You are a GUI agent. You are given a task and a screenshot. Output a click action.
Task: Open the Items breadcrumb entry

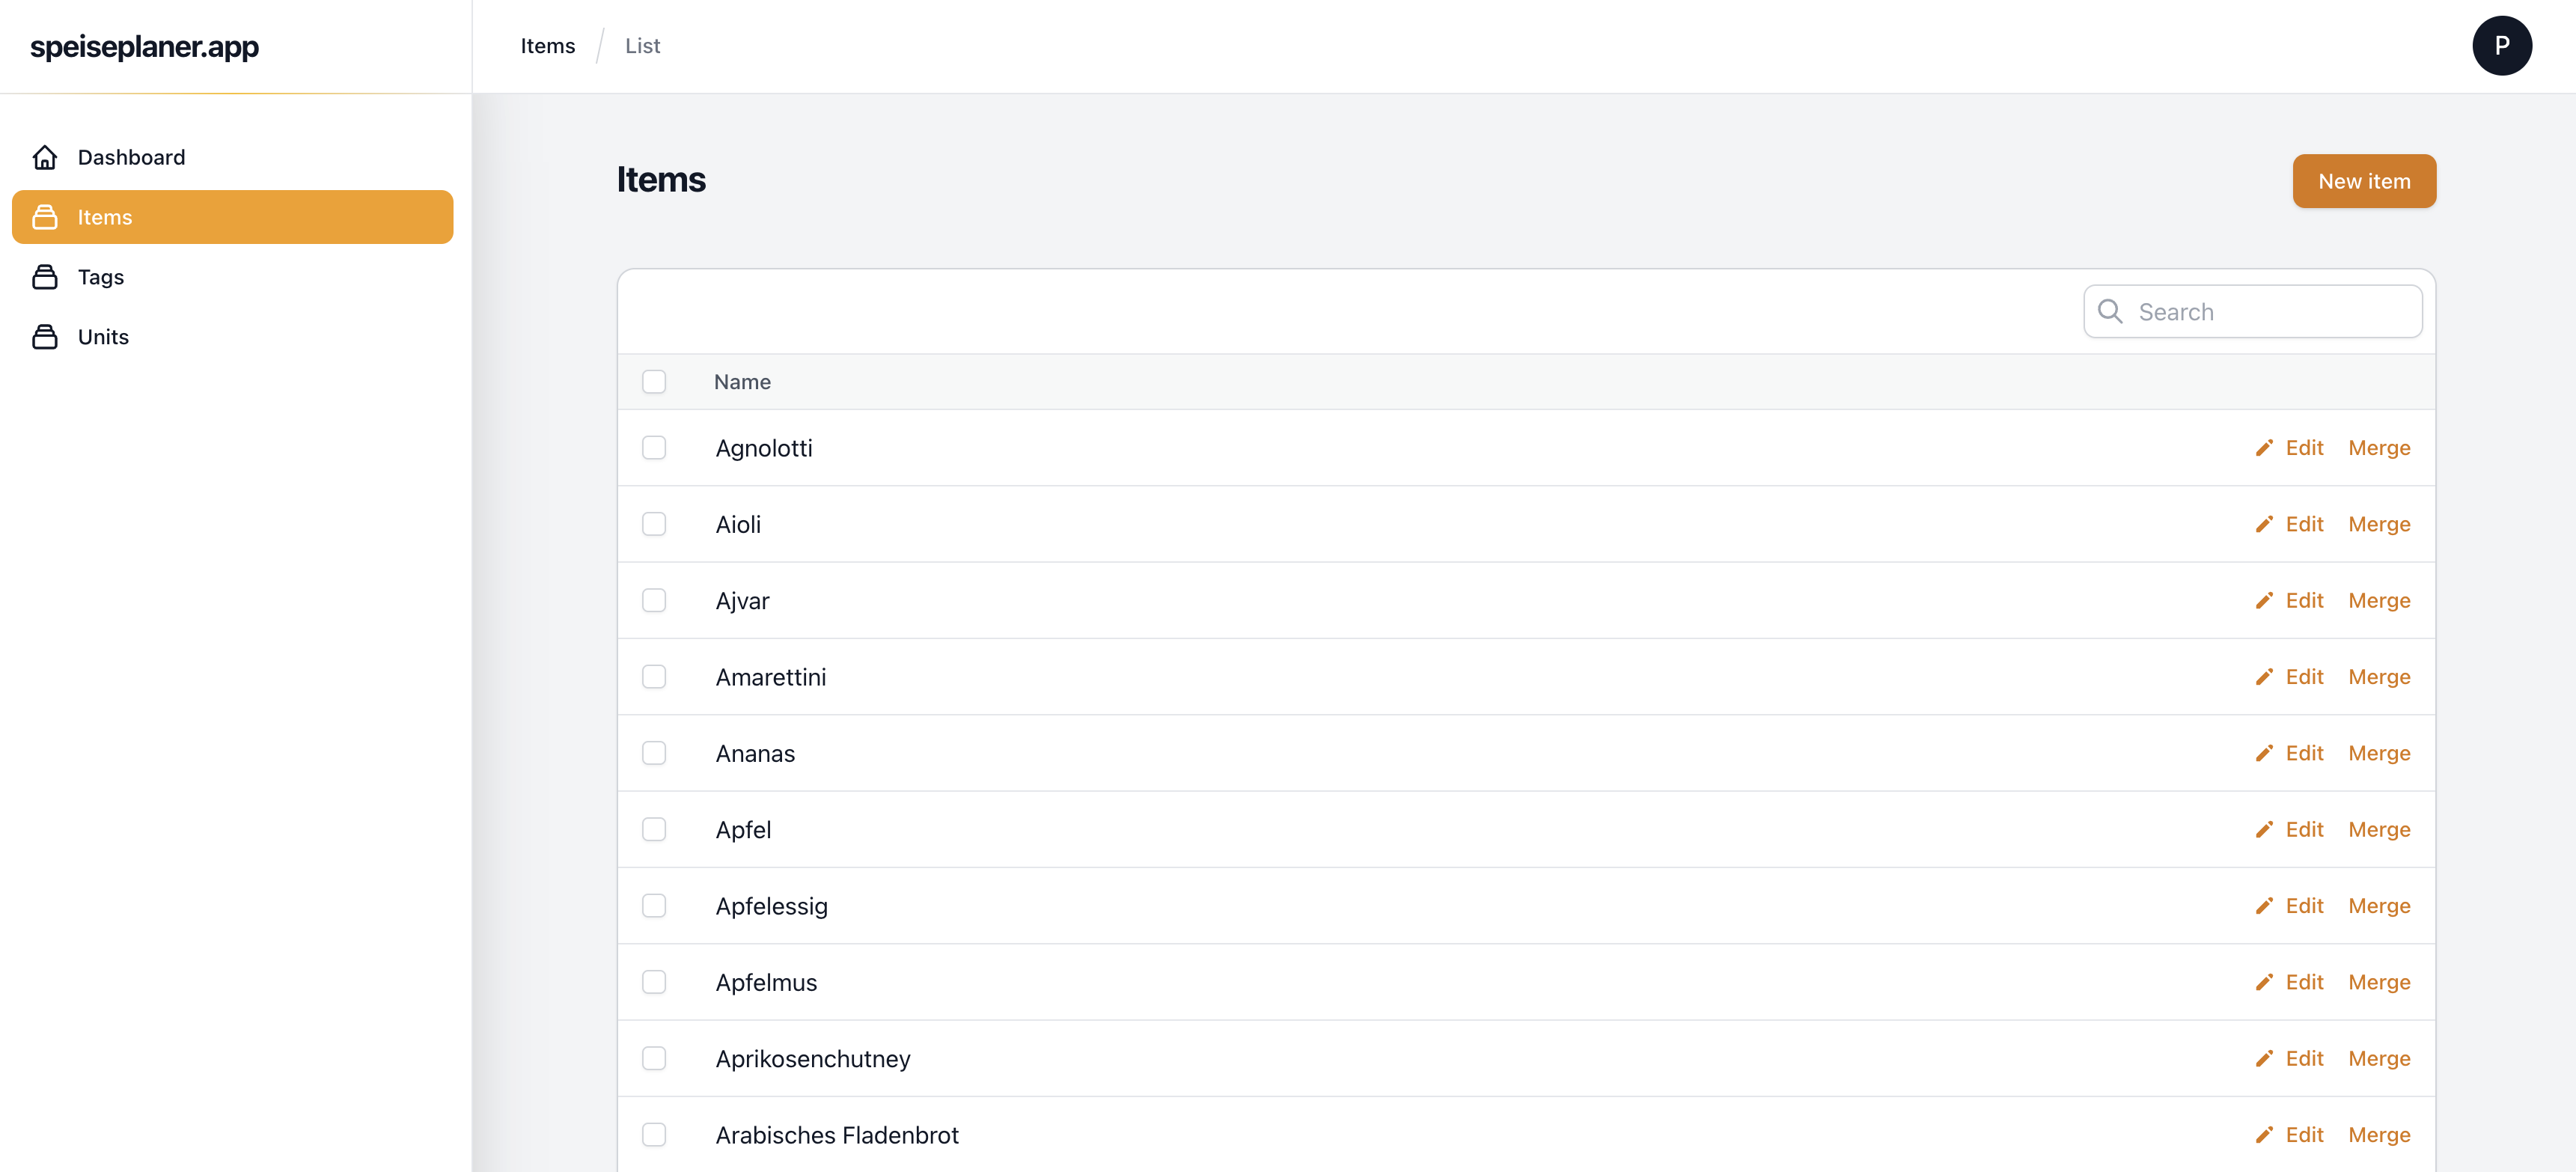pyautogui.click(x=547, y=46)
